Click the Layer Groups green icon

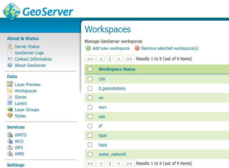click(x=10, y=109)
